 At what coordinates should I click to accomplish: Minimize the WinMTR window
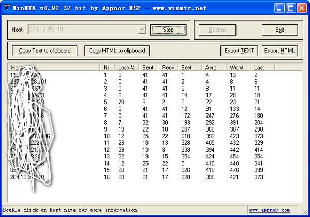[279, 8]
